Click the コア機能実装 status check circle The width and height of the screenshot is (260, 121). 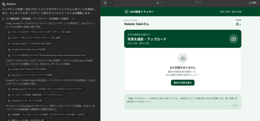pos(3,19)
